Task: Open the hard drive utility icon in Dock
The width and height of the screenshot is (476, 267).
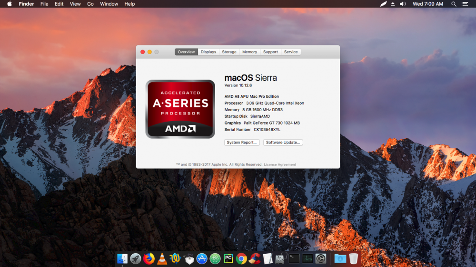Action: 281,258
